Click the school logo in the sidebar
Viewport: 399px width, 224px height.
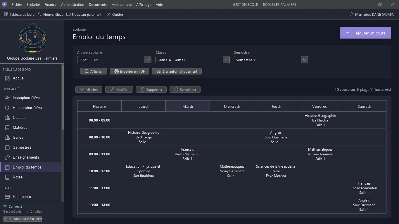pyautogui.click(x=32, y=38)
